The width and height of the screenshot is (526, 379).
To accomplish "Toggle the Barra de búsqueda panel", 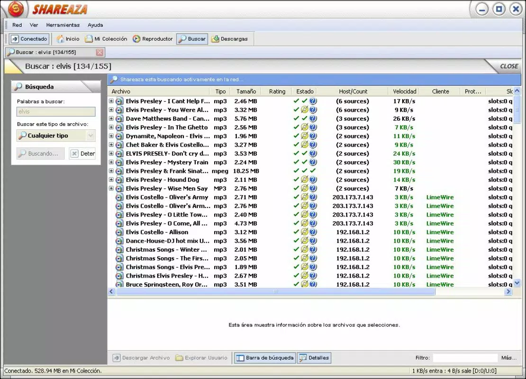I will tap(265, 358).
